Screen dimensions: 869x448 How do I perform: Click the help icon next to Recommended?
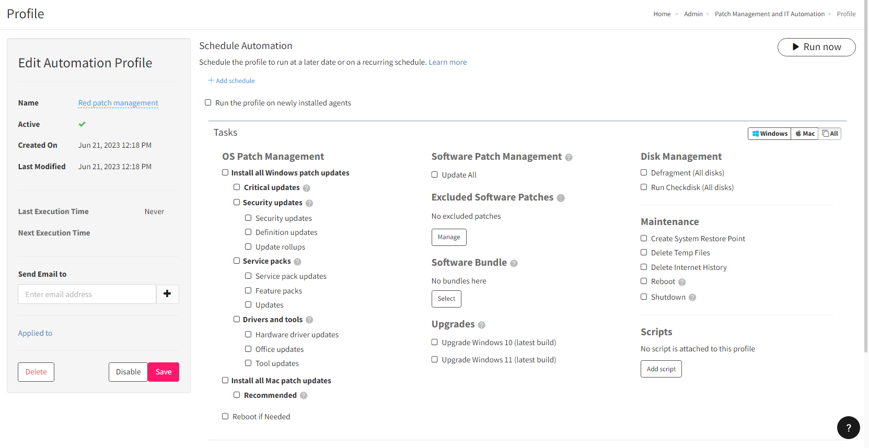click(x=304, y=396)
